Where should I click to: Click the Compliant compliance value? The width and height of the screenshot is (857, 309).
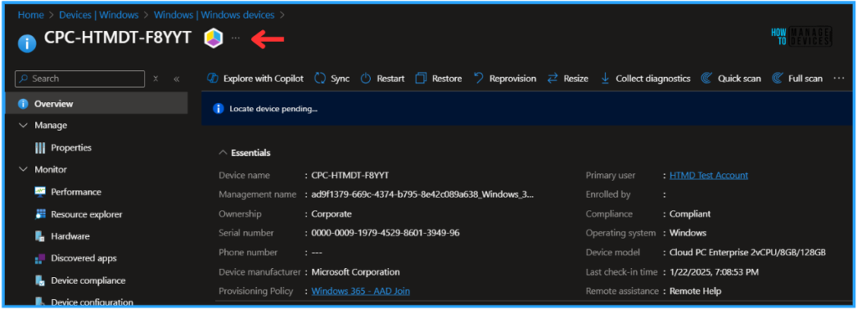coord(690,214)
